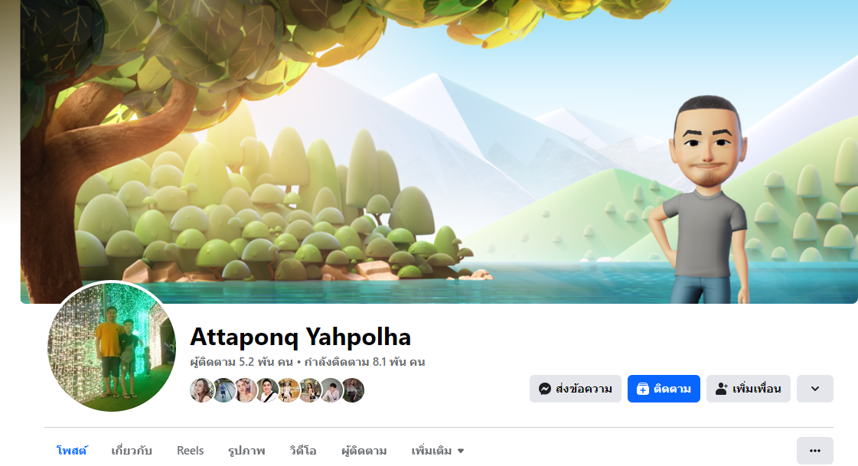
Task: Click the first friend avatar thumbnail
Action: (201, 390)
